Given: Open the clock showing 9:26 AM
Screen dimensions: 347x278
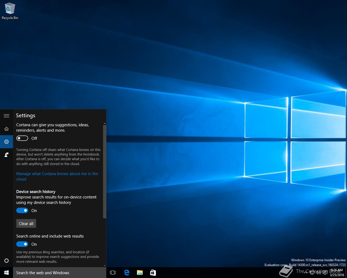Looking at the screenshot, I should click(x=337, y=273).
